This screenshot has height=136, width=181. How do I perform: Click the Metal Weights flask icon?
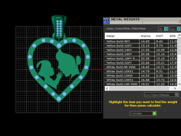(x=106, y=21)
